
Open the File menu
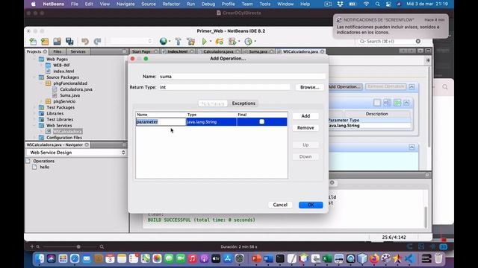[74, 4]
